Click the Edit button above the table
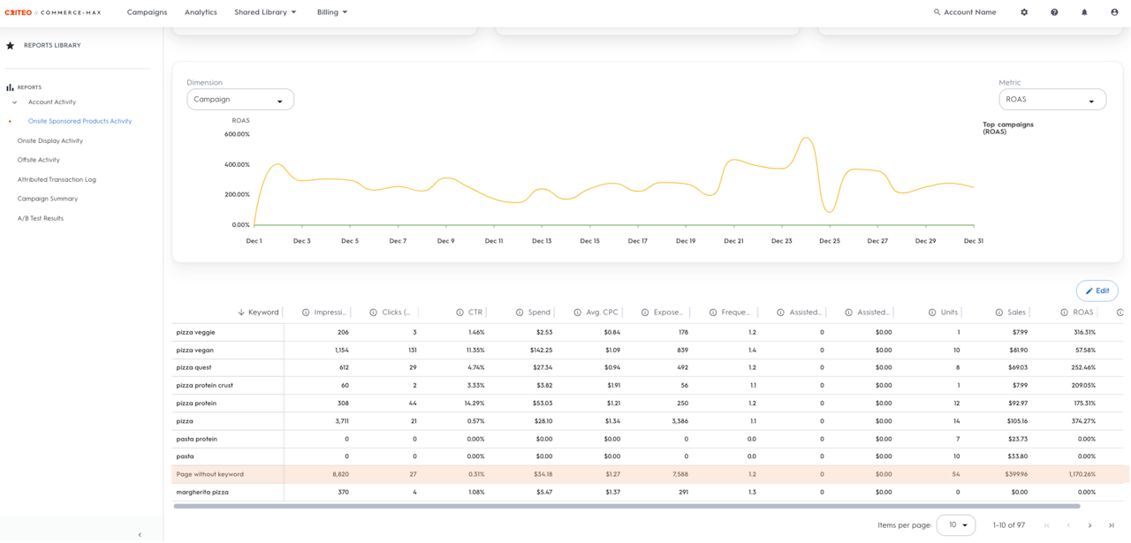The image size is (1131, 543). pyautogui.click(x=1097, y=290)
